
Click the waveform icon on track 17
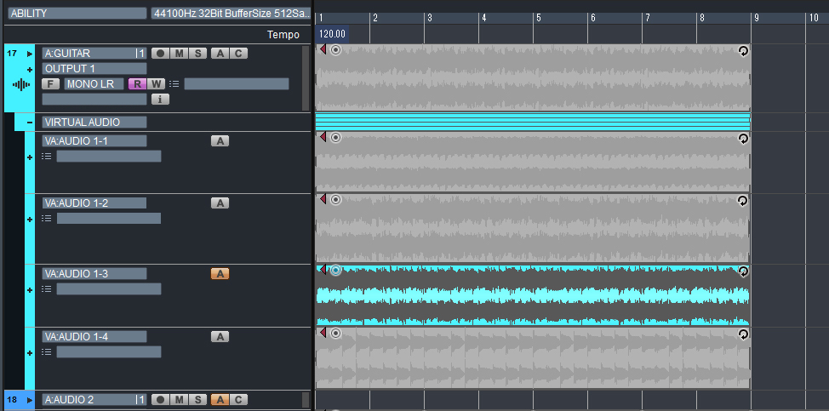(21, 84)
